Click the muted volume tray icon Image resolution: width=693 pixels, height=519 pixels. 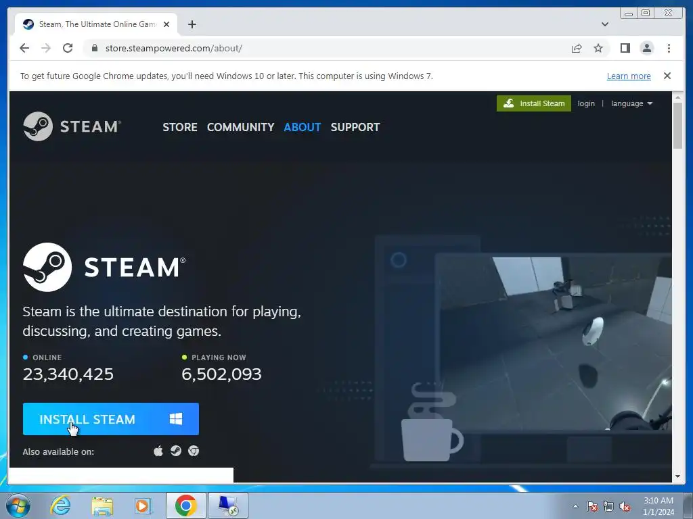point(625,506)
